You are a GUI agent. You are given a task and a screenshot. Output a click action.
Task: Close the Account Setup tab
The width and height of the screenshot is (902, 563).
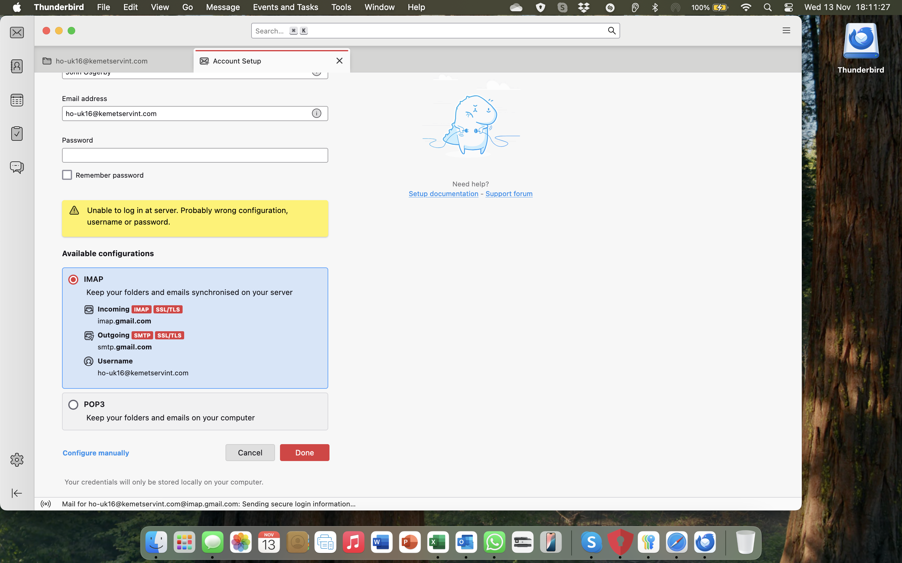[x=339, y=61]
